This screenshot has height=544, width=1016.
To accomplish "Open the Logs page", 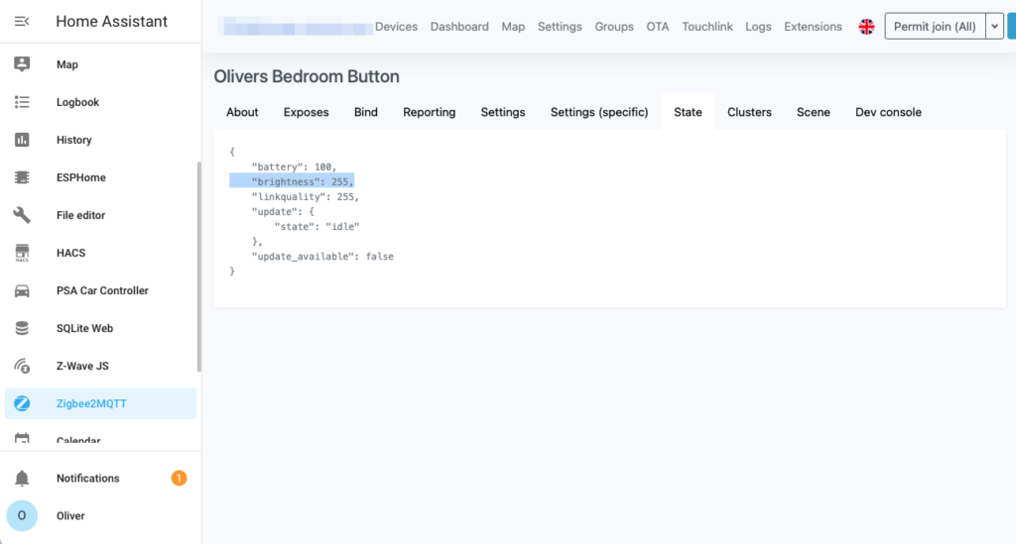I will (758, 27).
